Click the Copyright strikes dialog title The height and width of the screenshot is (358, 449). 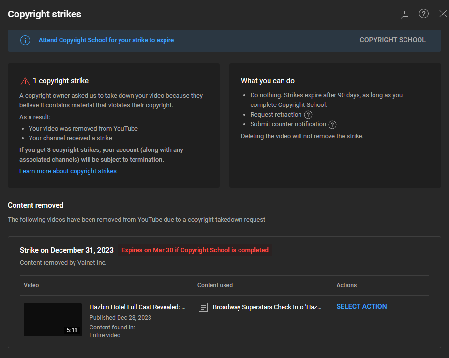pyautogui.click(x=45, y=14)
